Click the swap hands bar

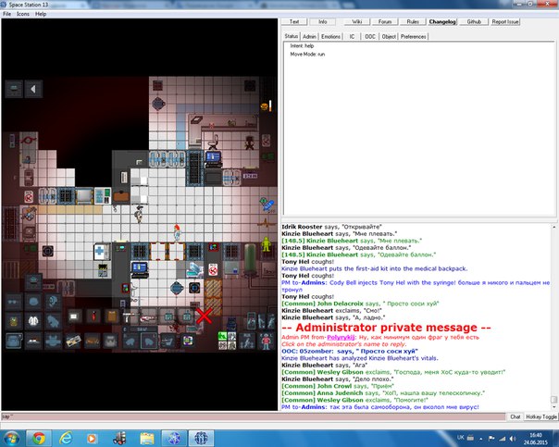coord(140,329)
